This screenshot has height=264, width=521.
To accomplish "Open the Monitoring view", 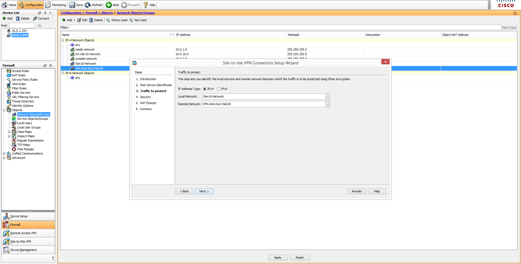I will [56, 5].
